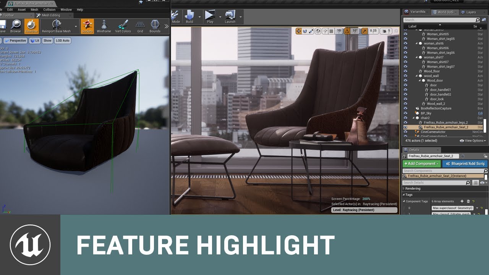This screenshot has height=275, width=489.
Task: Empty Component Tags array with trash icon
Action: [x=468, y=201]
